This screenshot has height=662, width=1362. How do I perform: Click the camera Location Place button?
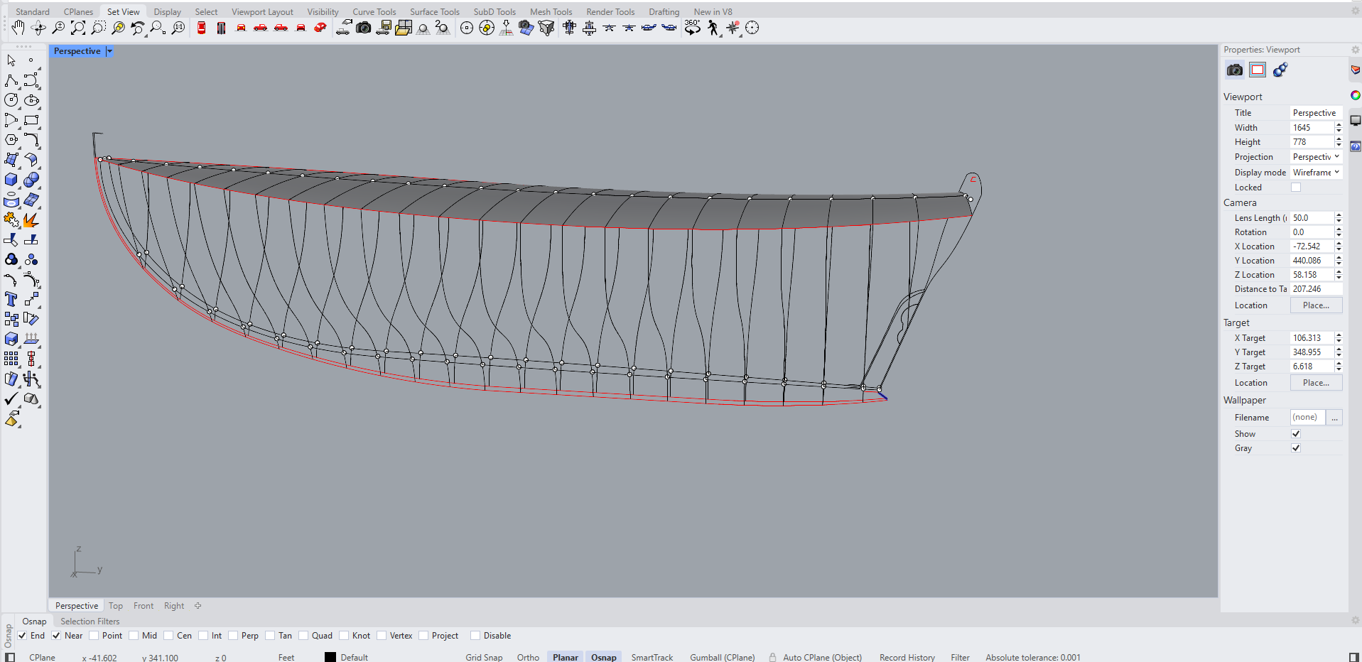1316,305
